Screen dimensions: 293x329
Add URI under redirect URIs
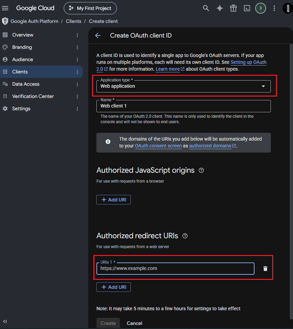point(113,287)
